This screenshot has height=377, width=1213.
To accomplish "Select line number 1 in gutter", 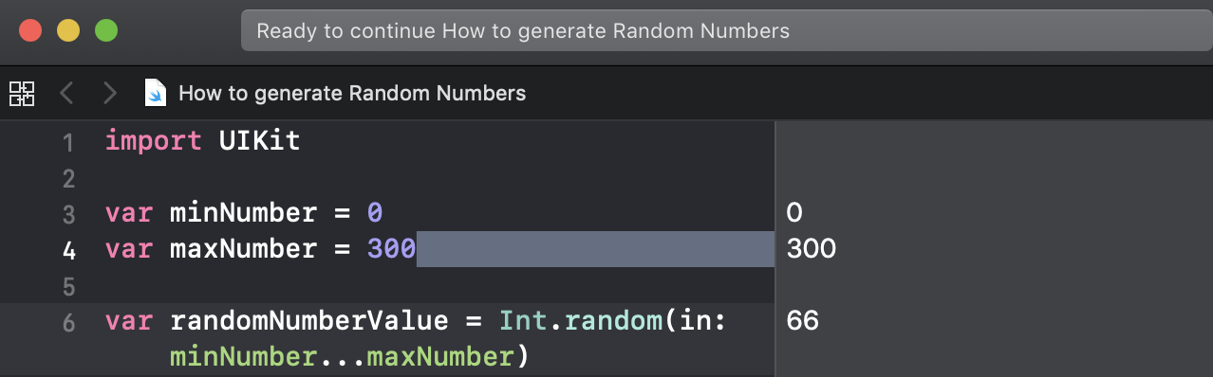I will [x=67, y=143].
